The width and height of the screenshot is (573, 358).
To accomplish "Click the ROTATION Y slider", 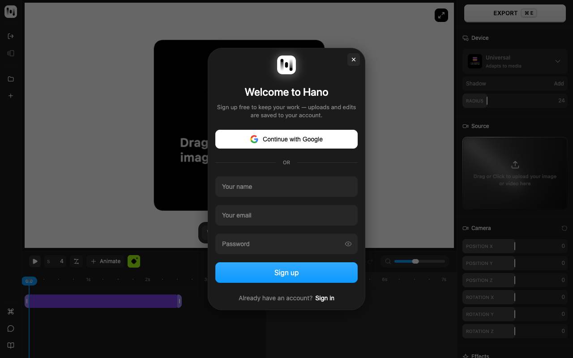I will (x=515, y=314).
